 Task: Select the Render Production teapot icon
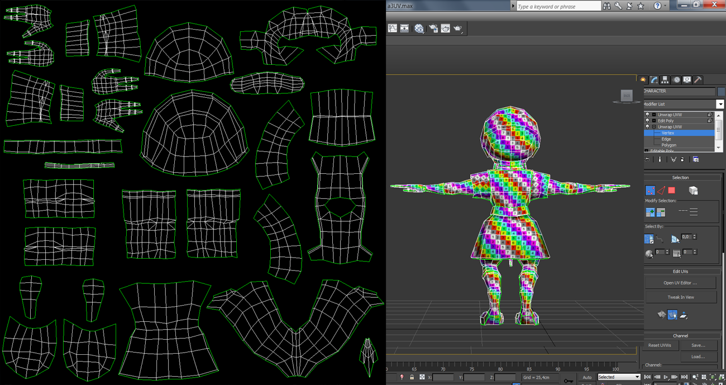tap(457, 28)
